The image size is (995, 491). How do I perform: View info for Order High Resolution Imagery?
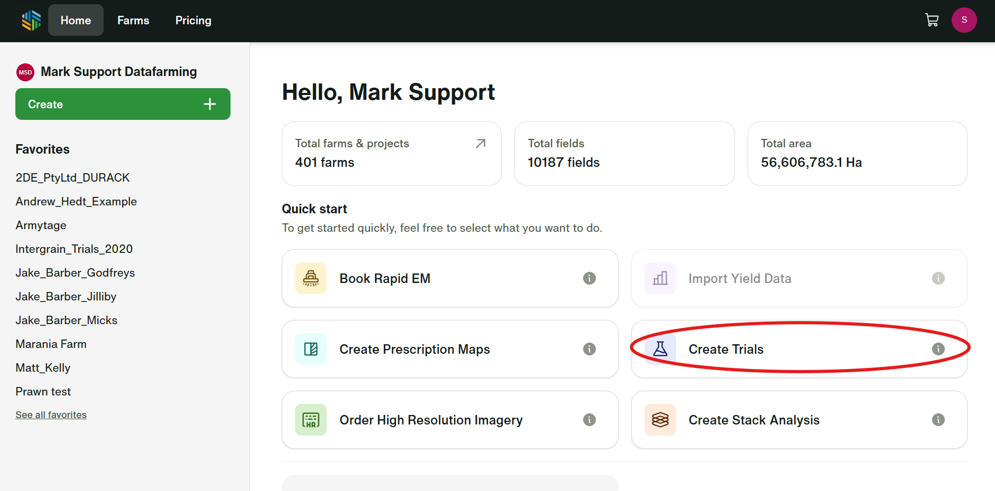pos(589,420)
